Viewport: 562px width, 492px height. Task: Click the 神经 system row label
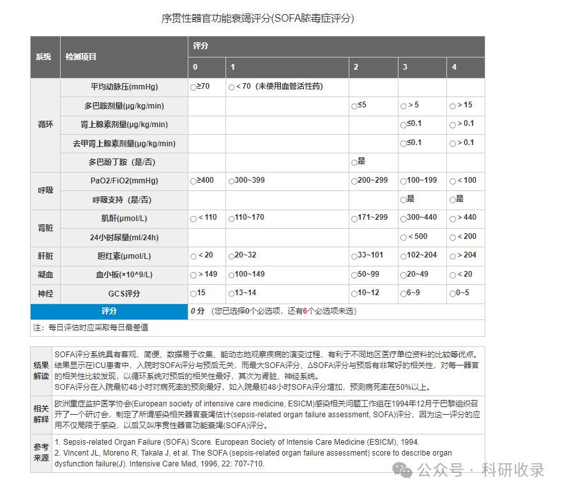(45, 294)
